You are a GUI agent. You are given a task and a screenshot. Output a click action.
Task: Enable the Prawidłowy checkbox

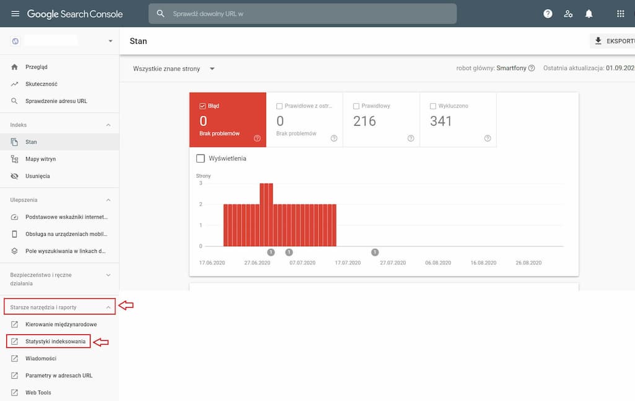[356, 106]
